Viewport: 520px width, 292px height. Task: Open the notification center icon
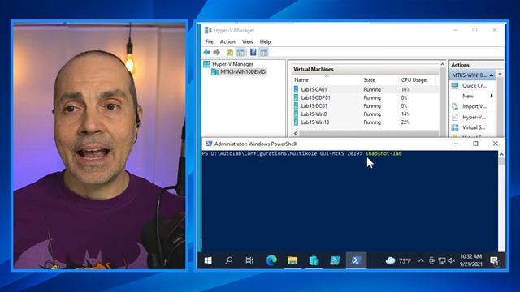tap(495, 261)
